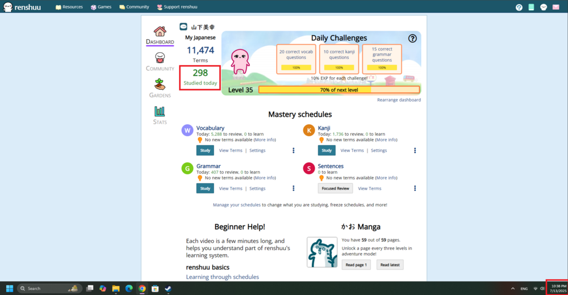Open Vocabulary View Terms link
Image resolution: width=568 pixels, height=295 pixels.
pyautogui.click(x=231, y=150)
